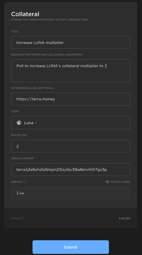The width and height of the screenshot is (142, 255).
Task: Open the Asset selector box
Action: click(71, 122)
